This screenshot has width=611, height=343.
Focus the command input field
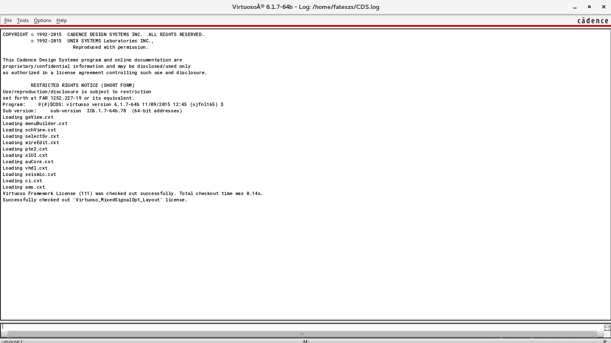click(301, 326)
